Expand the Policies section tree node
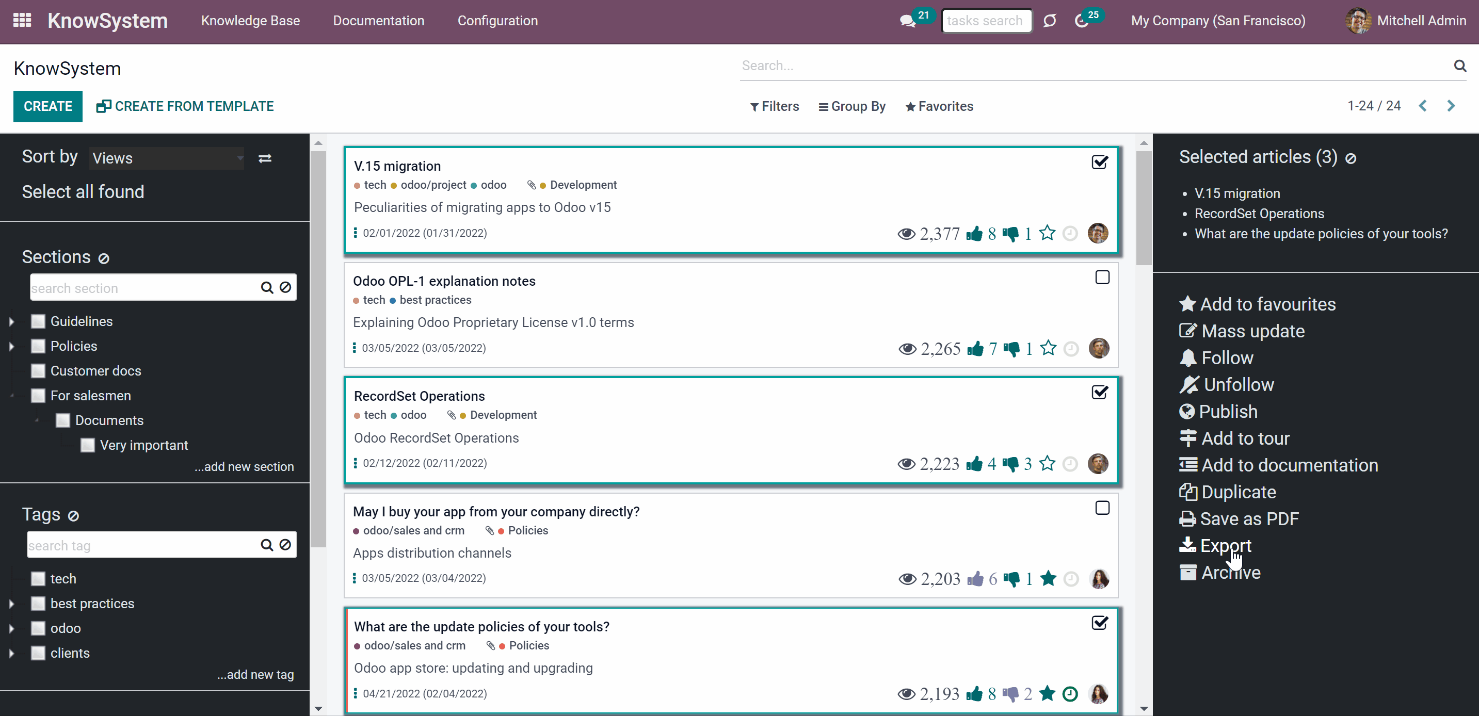Viewport: 1479px width, 716px height. click(11, 347)
